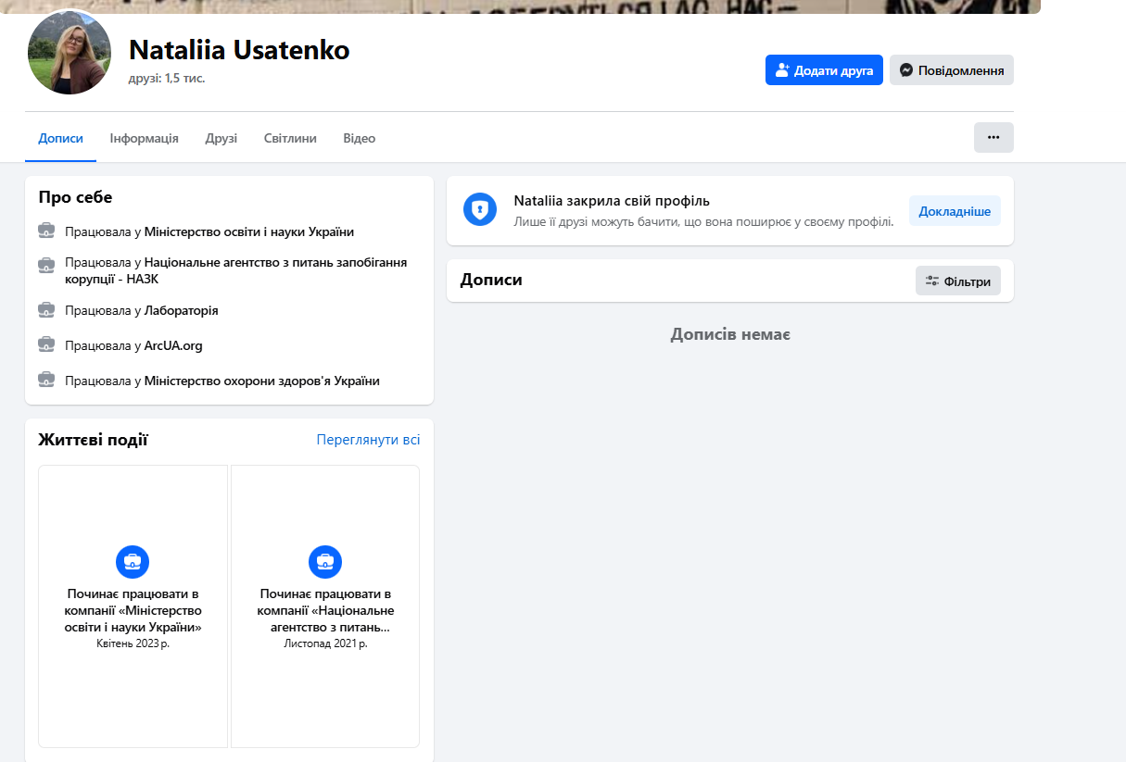Click blue briefcase icon in Квітень 2023 event

pos(133,561)
